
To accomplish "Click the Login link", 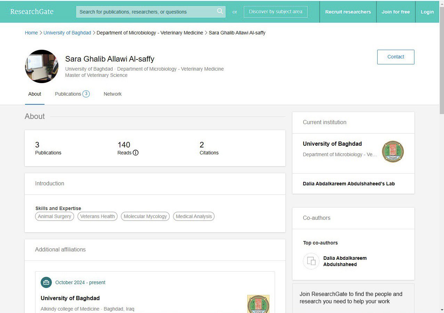I will [x=427, y=12].
